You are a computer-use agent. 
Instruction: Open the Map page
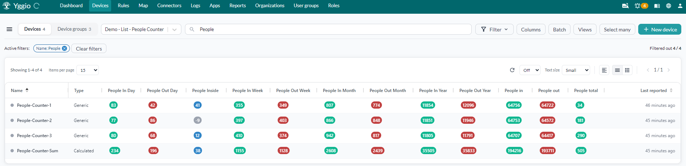143,5
